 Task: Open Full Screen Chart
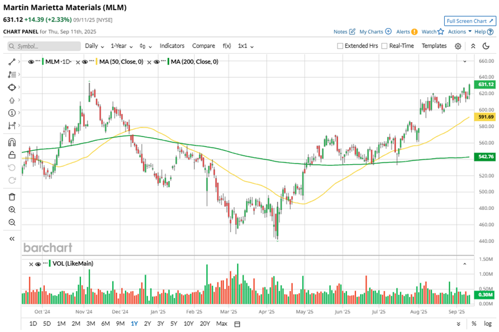tap(470, 21)
